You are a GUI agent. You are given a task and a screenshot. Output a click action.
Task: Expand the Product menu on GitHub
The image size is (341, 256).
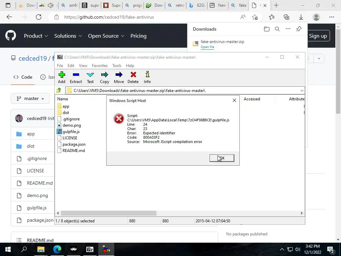(x=36, y=36)
